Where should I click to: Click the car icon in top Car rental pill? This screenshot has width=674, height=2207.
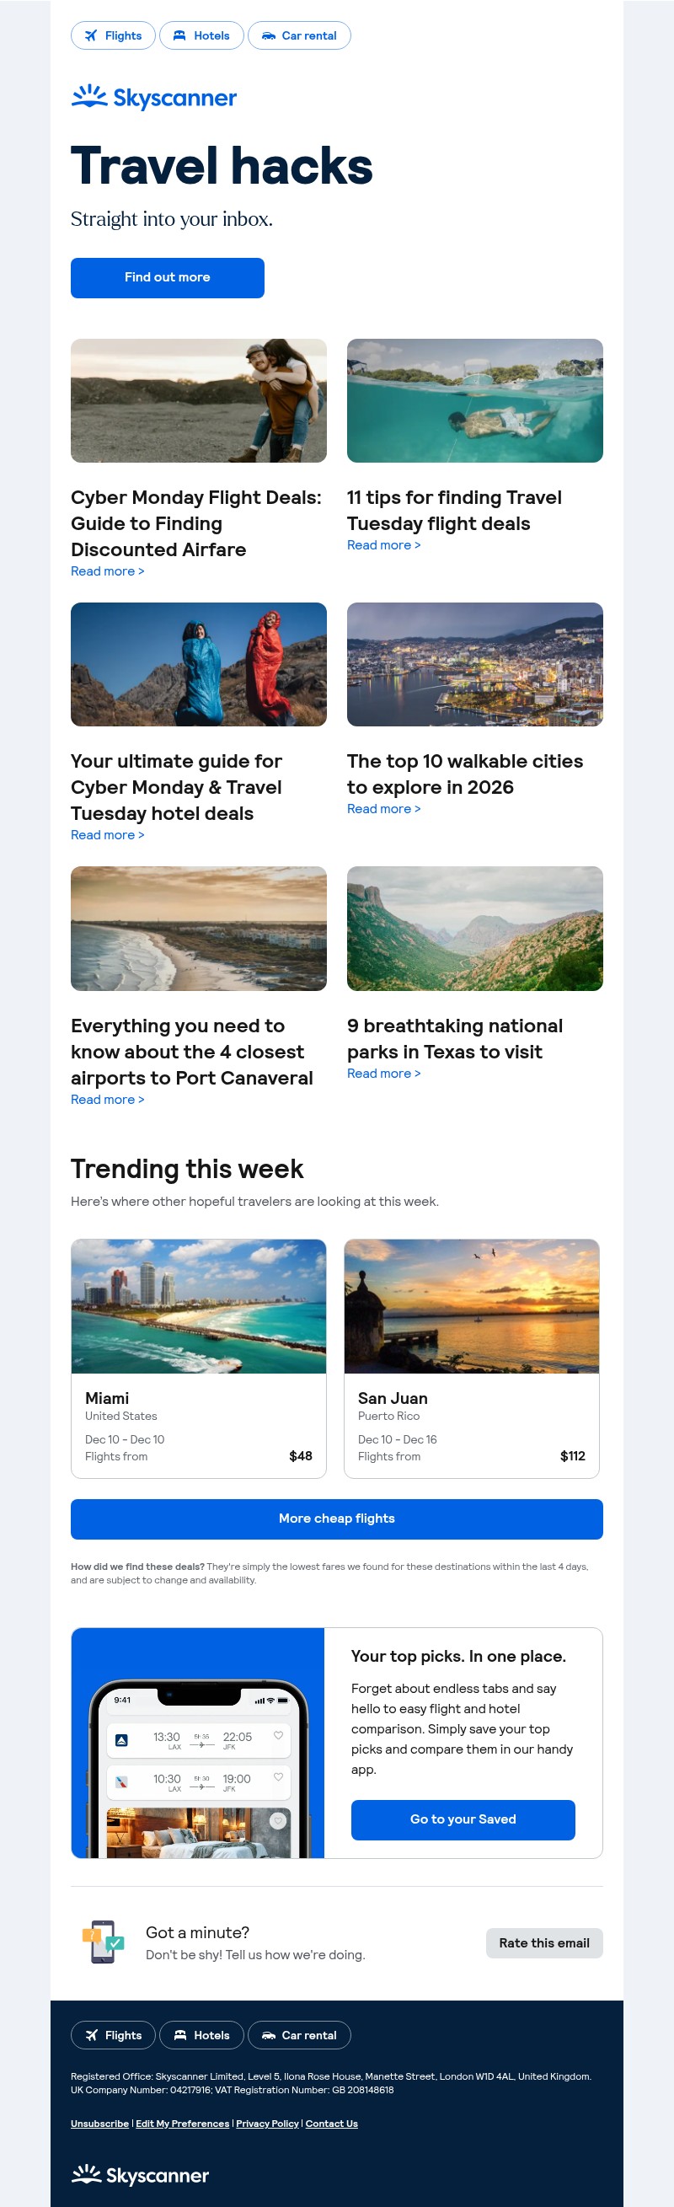268,36
